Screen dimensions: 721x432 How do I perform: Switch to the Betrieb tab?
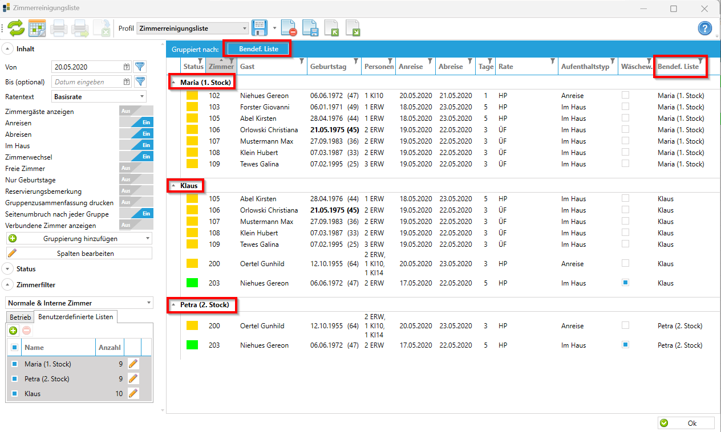[21, 317]
